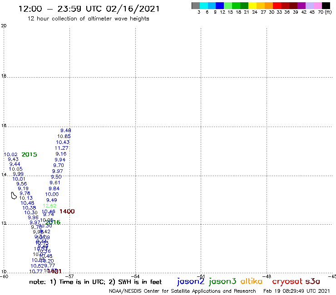Click the 'Feb 19 08:29:49 UTC 2021' timestamp

click(x=296, y=291)
